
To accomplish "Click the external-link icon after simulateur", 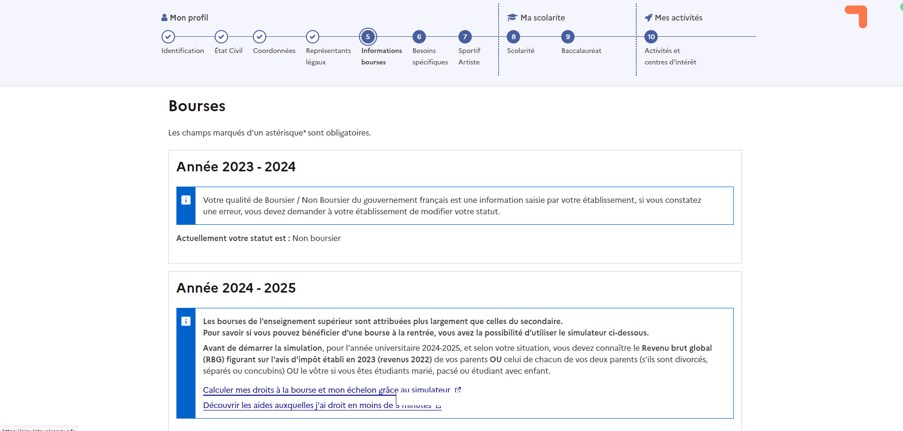I will pos(458,390).
